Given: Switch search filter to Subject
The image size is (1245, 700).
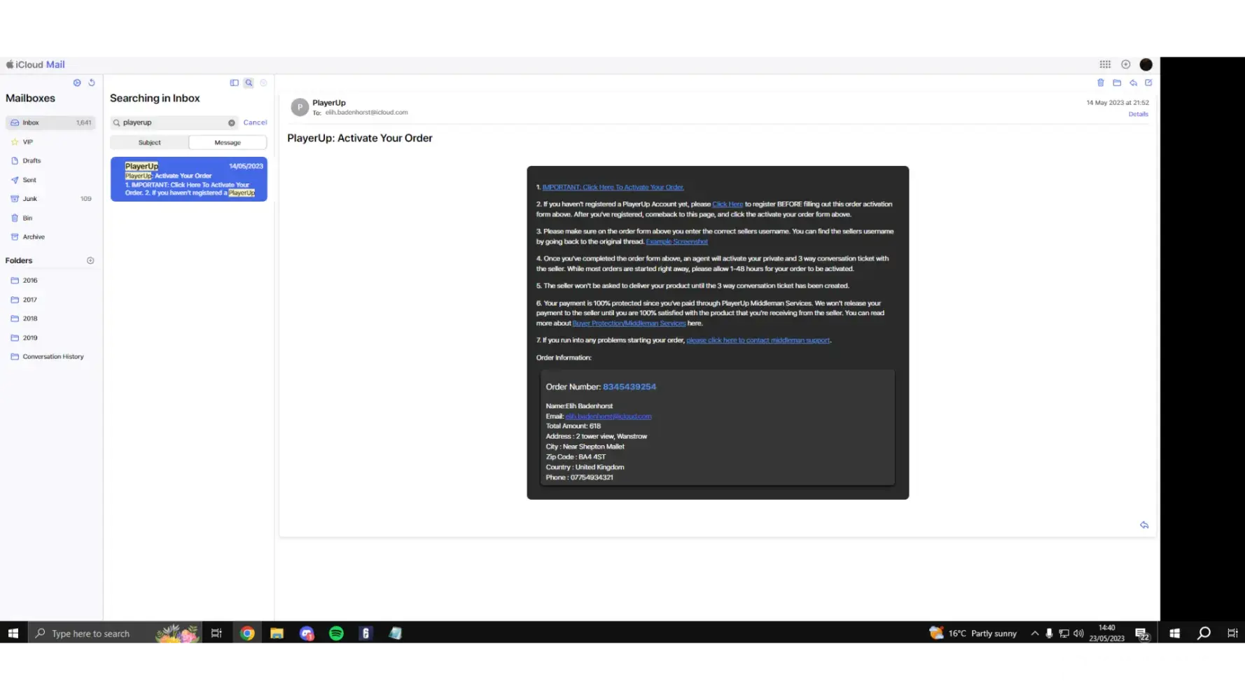Looking at the screenshot, I should (149, 143).
